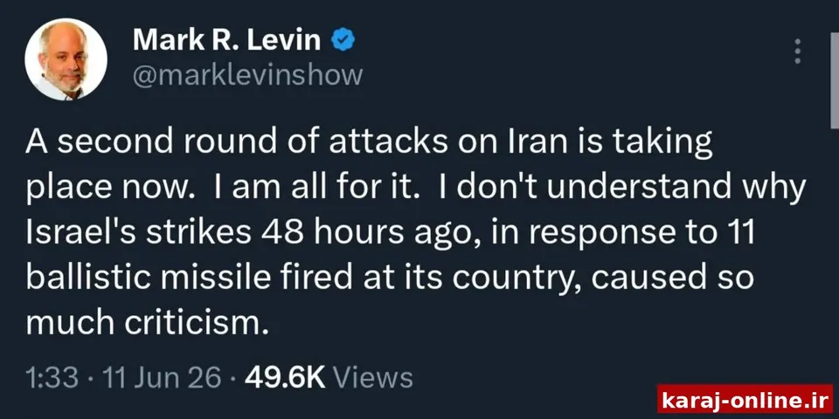Click the blue verified checkmark badge
The image size is (839, 419).
(x=343, y=41)
